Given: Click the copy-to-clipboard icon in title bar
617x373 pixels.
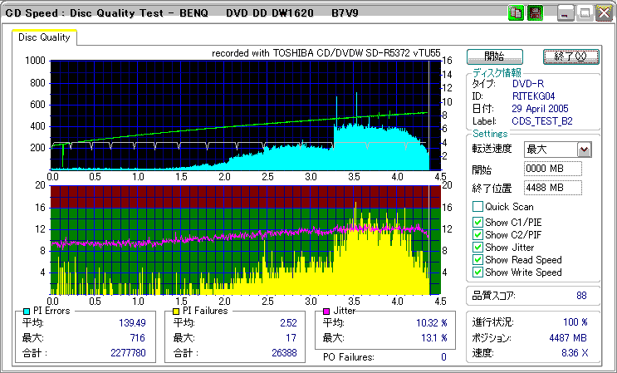Looking at the screenshot, I should pos(516,12).
